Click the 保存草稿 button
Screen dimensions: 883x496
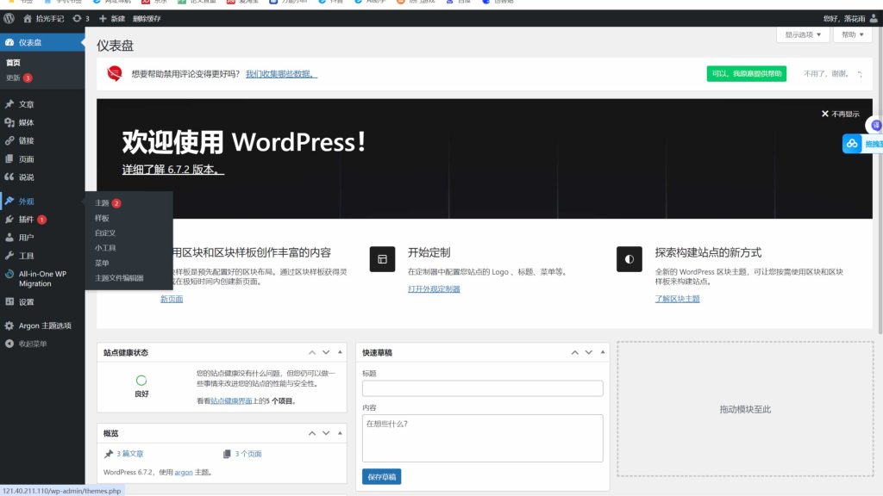pyautogui.click(x=381, y=476)
